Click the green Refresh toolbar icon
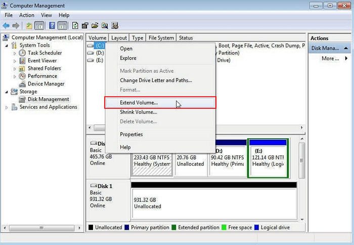 tap(75, 25)
